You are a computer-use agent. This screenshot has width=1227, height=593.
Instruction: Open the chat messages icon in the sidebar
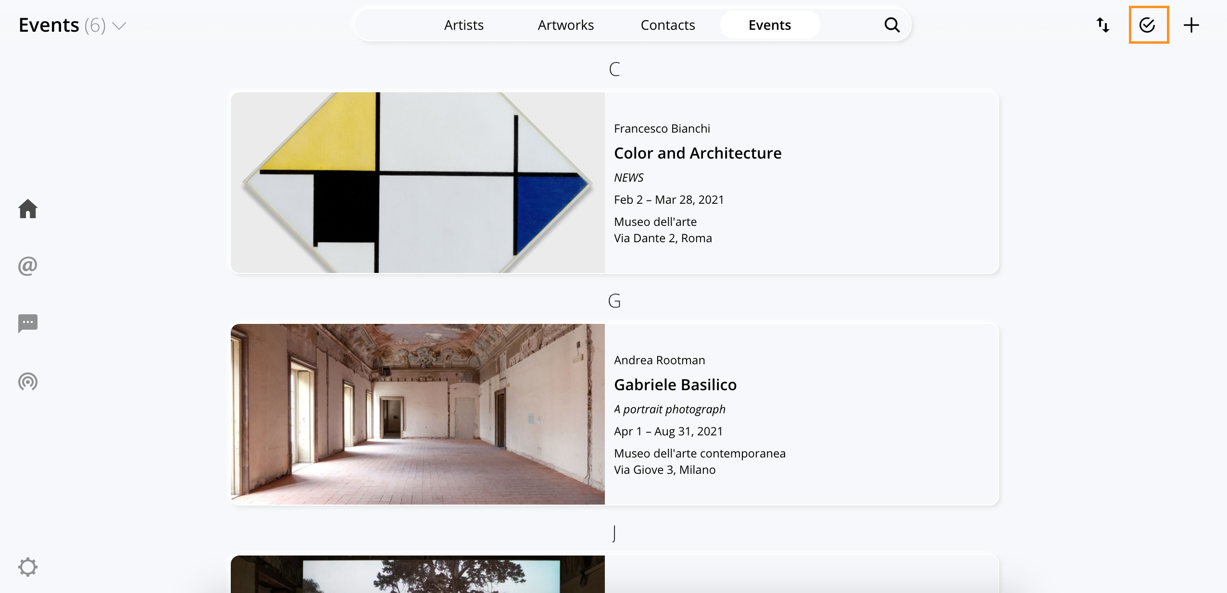coord(28,323)
